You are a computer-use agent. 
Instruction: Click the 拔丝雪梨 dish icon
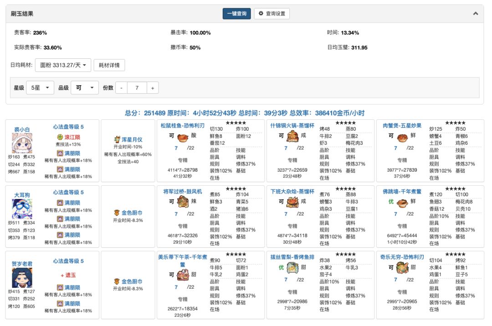click(x=292, y=269)
